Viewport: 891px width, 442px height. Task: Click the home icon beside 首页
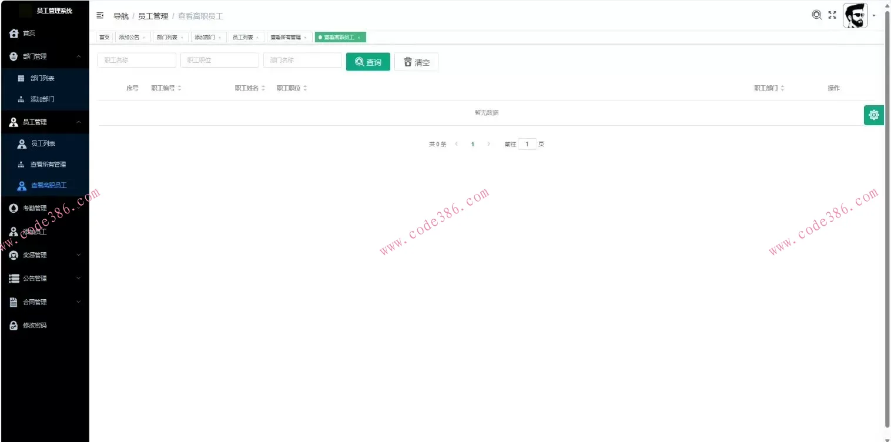(x=14, y=33)
